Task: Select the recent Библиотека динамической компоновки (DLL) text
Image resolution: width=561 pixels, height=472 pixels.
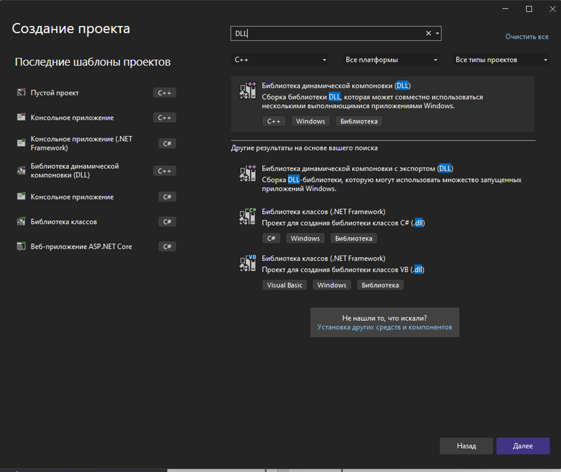Action: 75,171
